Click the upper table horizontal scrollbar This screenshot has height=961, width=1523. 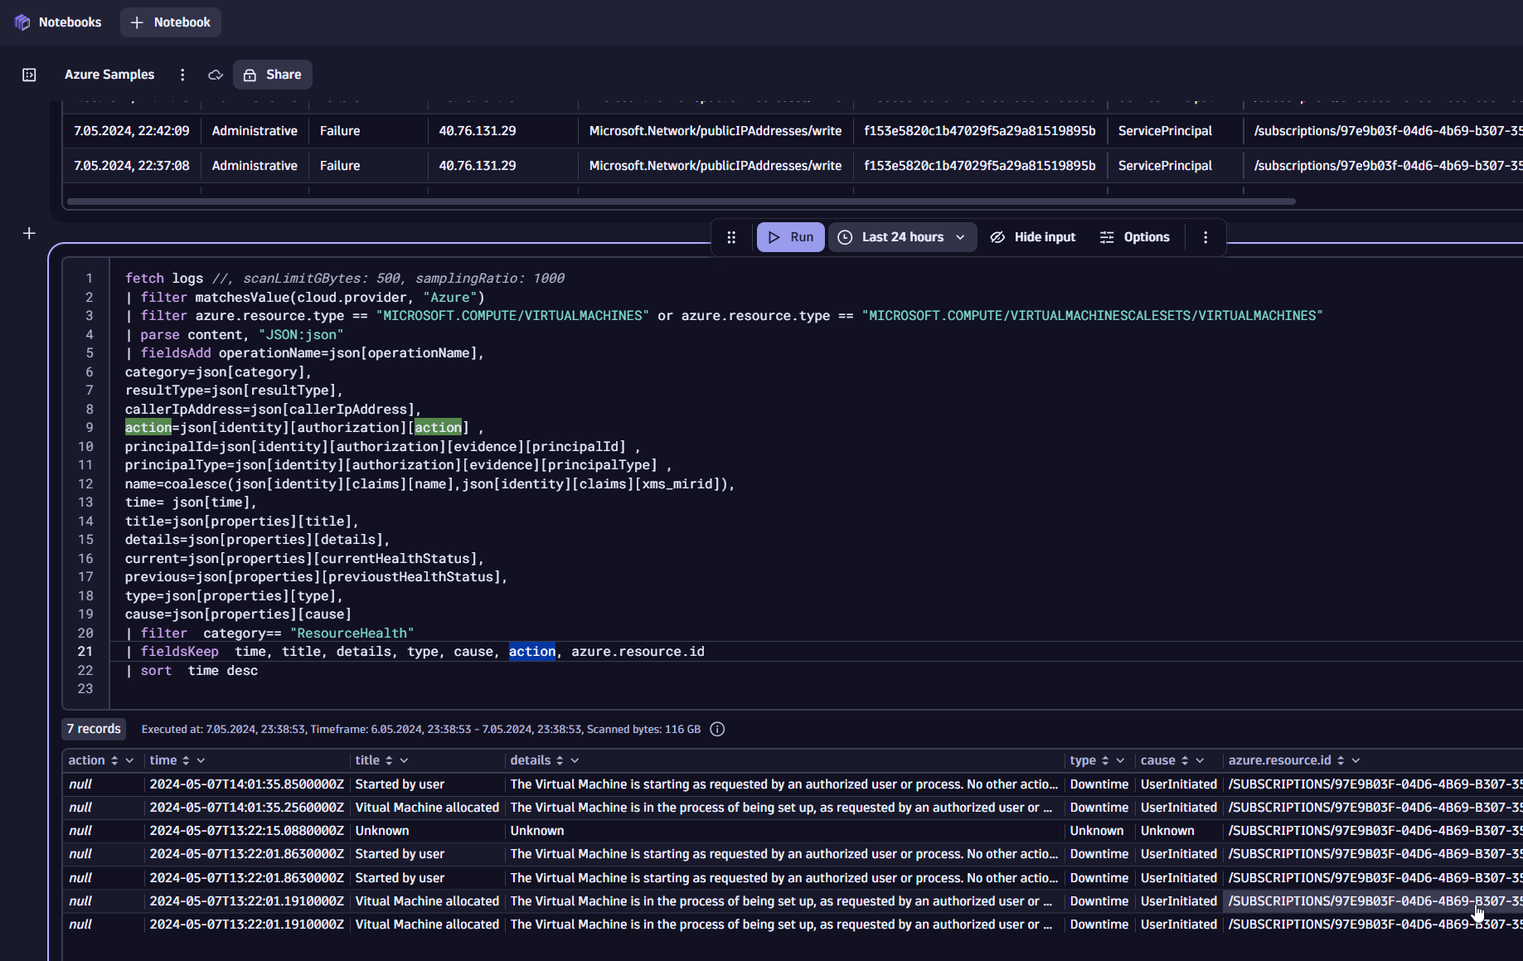[680, 201]
